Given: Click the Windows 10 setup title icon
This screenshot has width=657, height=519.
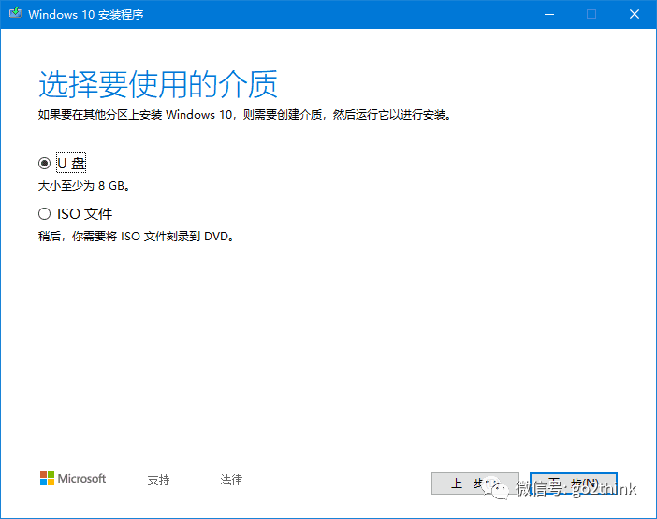Looking at the screenshot, I should (16, 13).
